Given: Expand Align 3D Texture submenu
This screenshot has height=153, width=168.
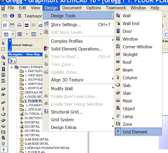Looking at the screenshot, I should (x=79, y=80).
